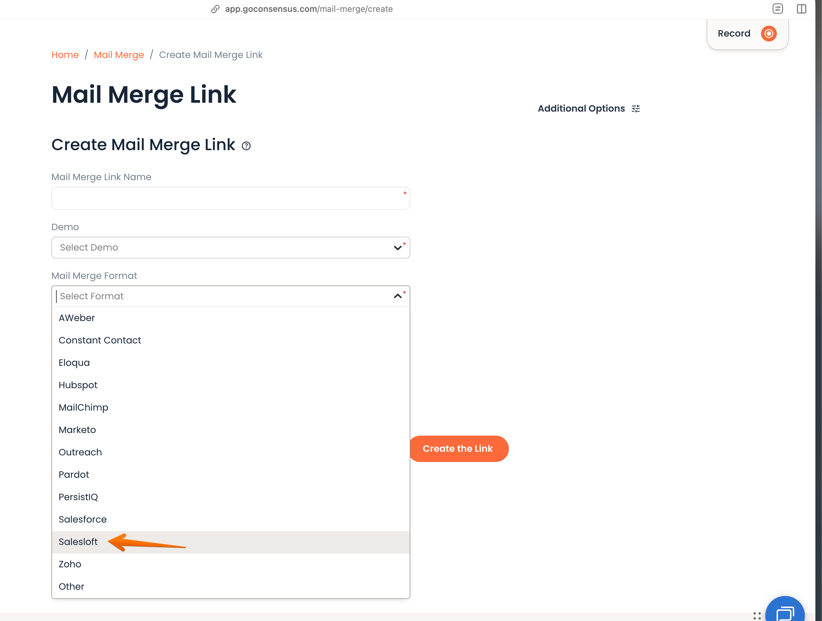
Task: Choose MailChimp from the dropdown list
Action: point(231,408)
